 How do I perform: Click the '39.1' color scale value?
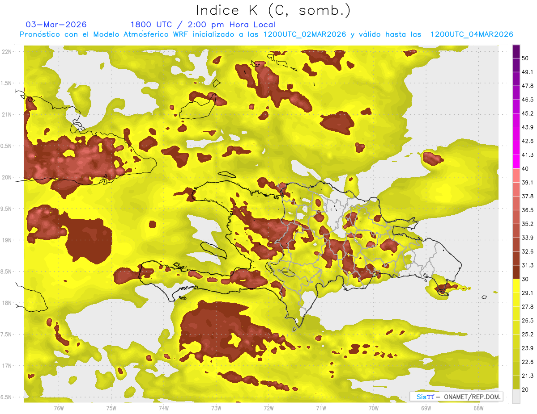[x=527, y=182]
